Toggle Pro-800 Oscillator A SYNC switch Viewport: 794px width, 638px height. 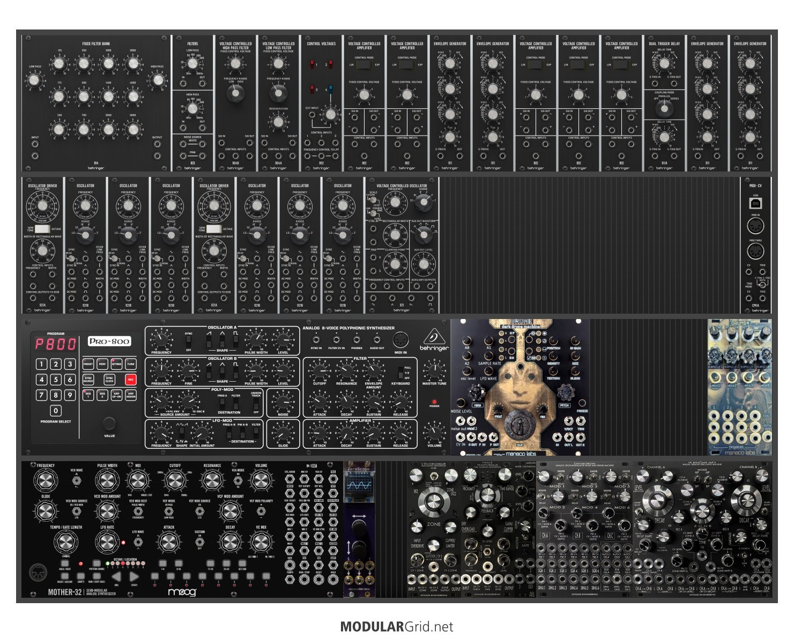189,342
